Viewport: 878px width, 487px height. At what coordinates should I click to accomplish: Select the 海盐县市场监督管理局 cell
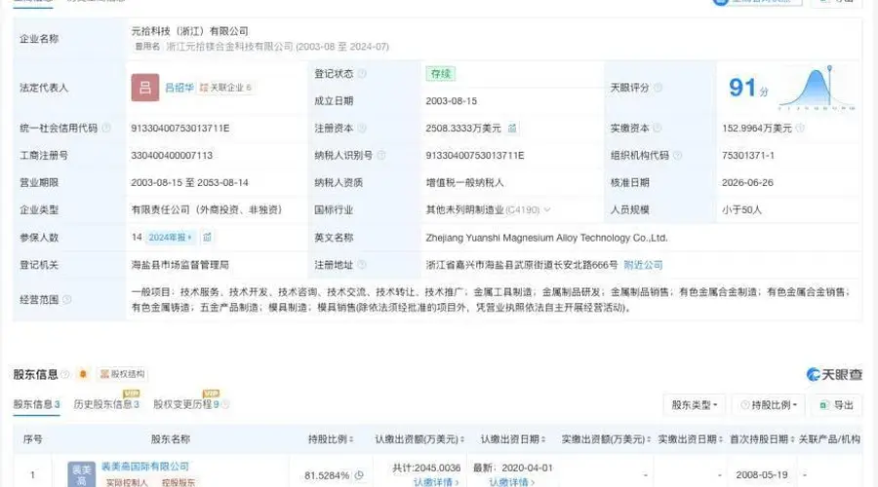point(180,265)
